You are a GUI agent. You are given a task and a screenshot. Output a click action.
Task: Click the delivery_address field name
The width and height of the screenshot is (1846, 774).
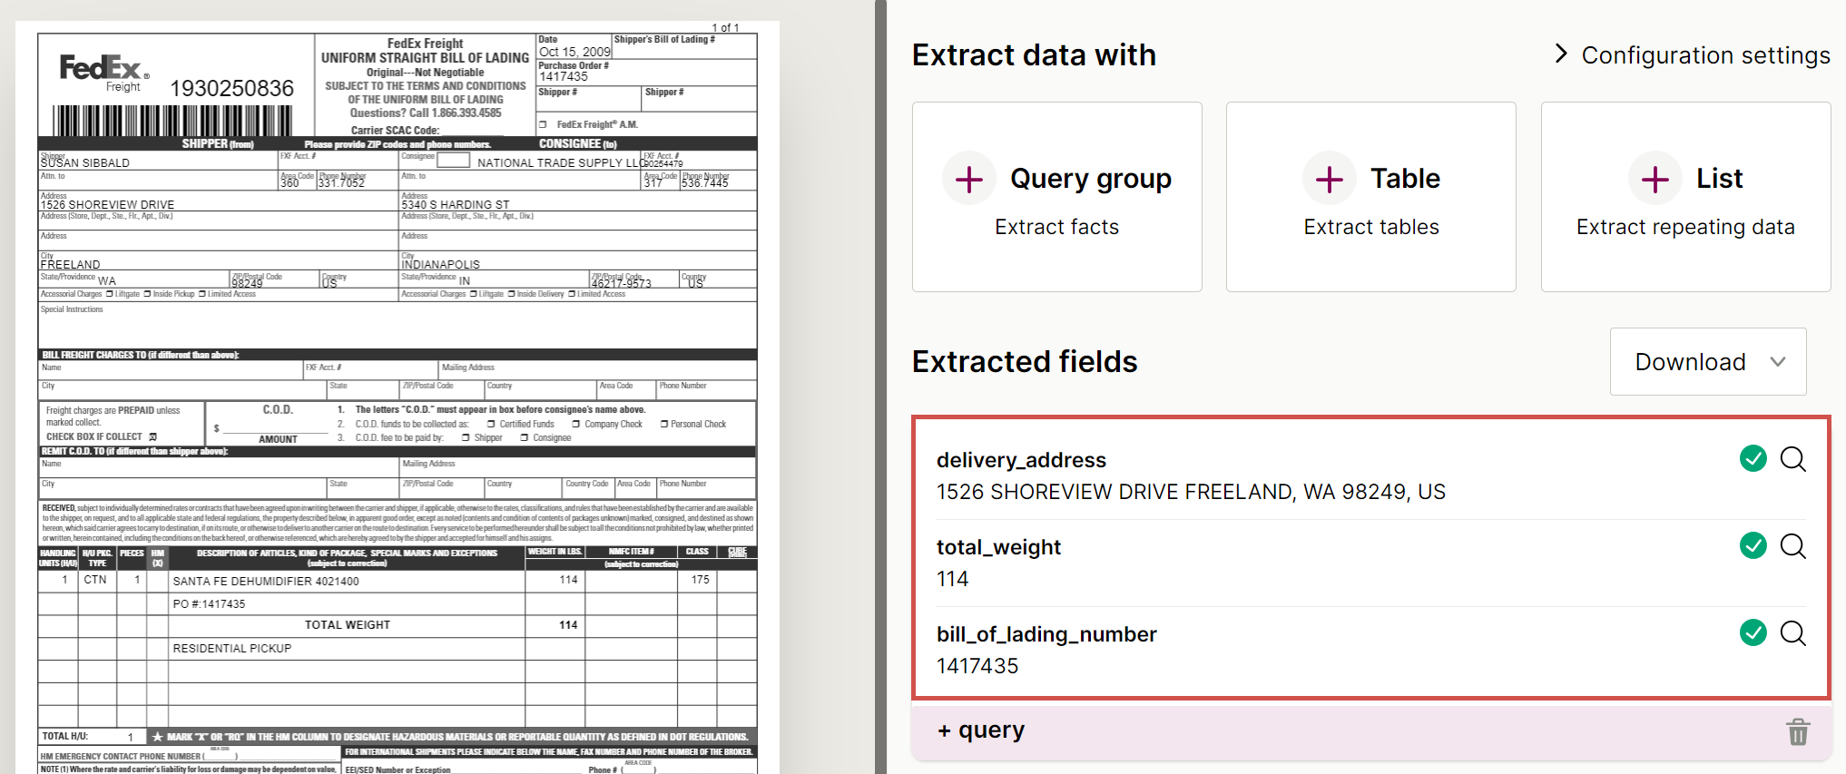click(1021, 460)
